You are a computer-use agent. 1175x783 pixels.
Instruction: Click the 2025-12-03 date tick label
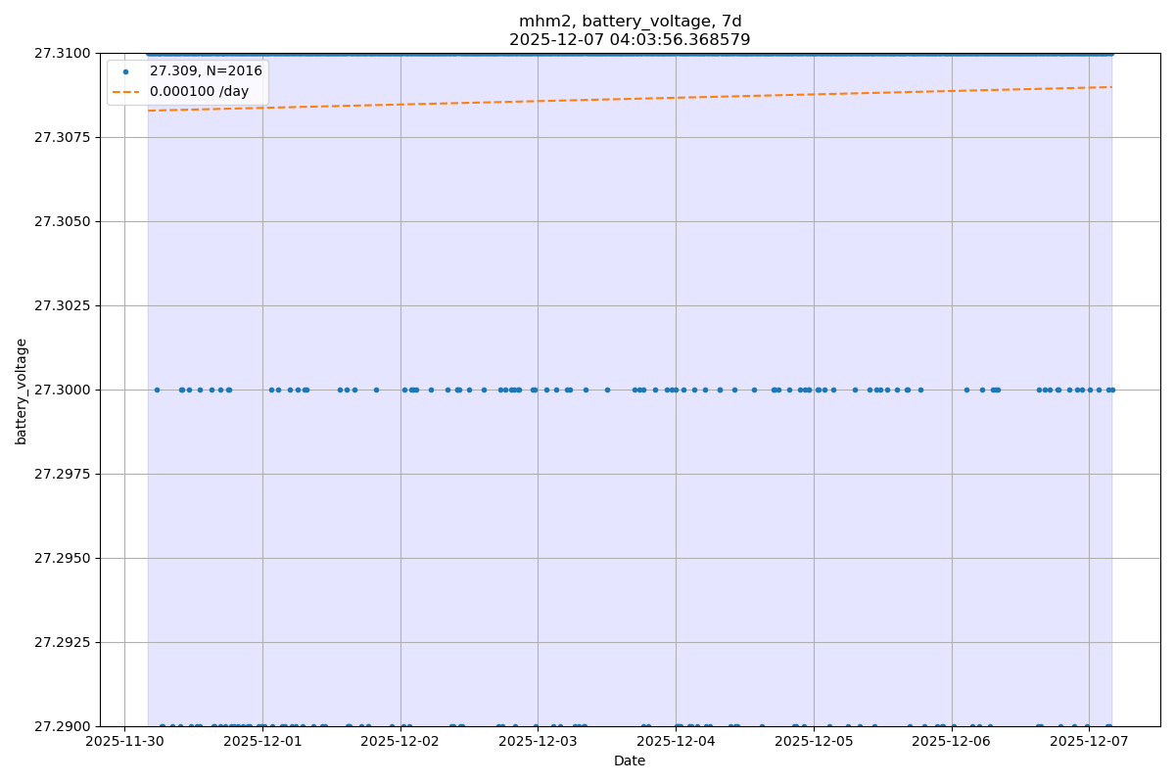click(538, 741)
